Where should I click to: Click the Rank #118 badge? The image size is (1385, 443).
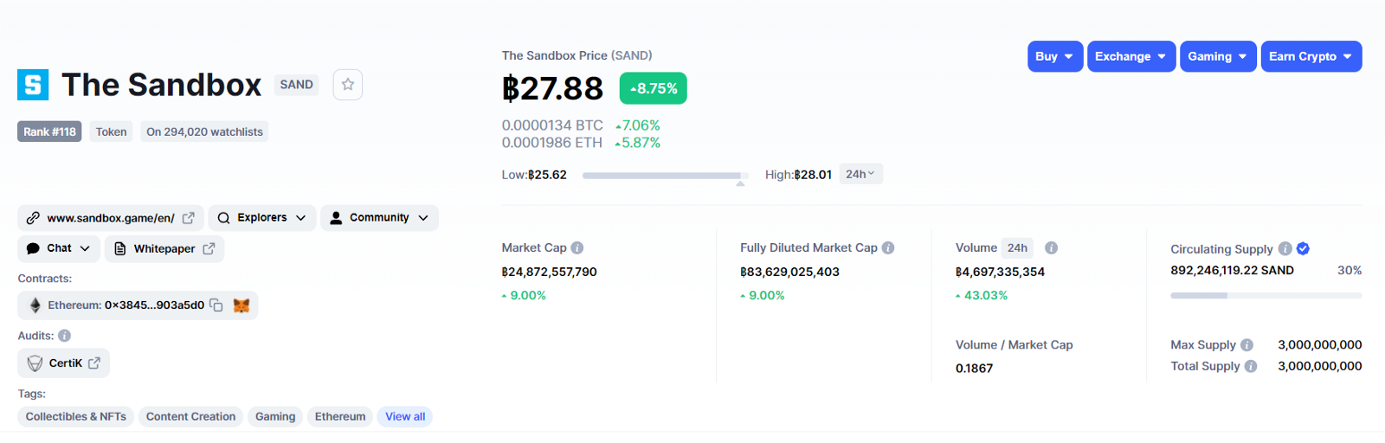click(x=49, y=132)
